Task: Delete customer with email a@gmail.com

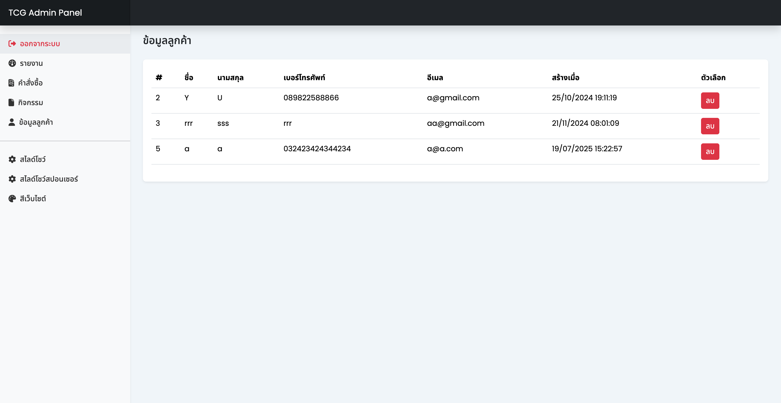Action: tap(710, 101)
